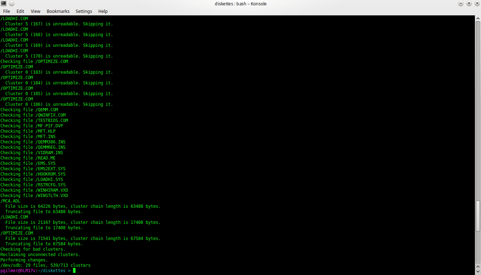
Task: Open the Edit menu
Action: [x=20, y=11]
